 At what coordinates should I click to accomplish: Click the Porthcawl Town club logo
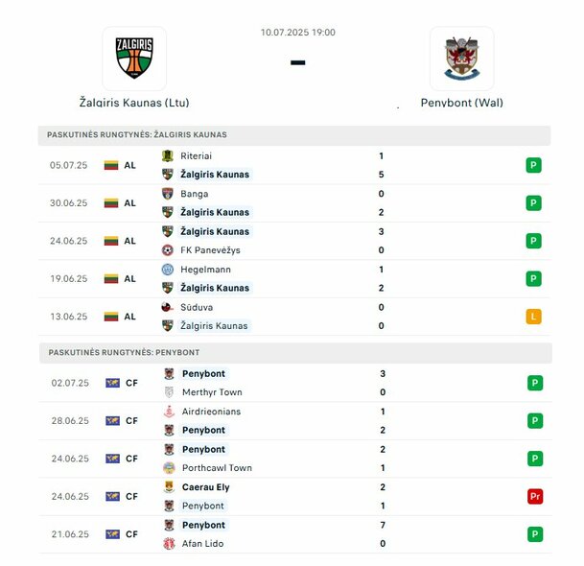pos(169,467)
